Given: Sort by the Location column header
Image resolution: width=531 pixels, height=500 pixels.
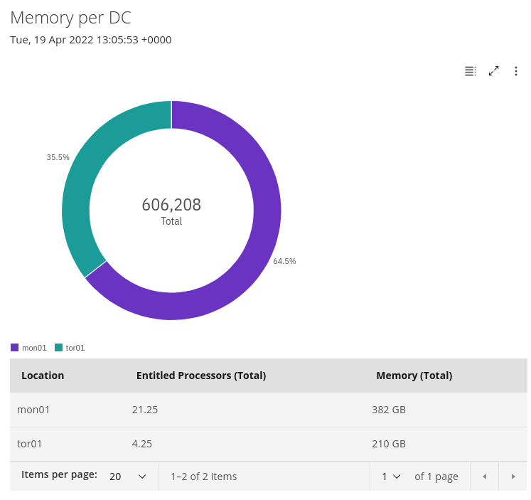Looking at the screenshot, I should 43,376.
